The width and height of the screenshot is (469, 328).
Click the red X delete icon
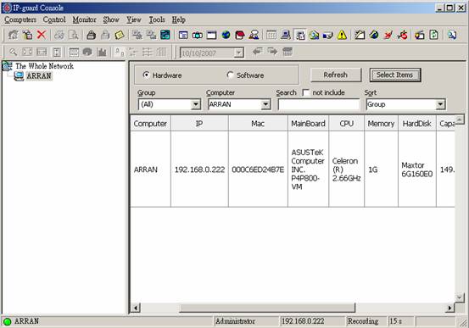pos(42,35)
